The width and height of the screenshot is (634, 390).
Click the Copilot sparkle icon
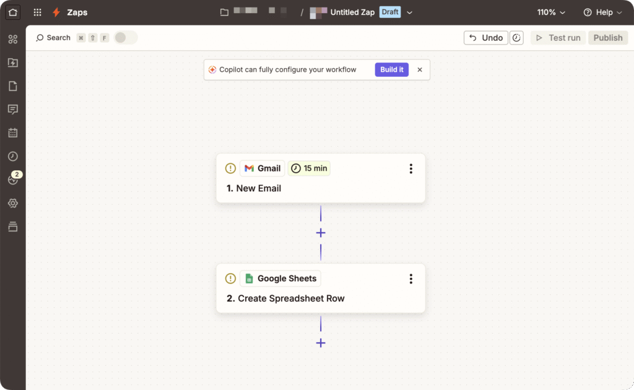212,69
